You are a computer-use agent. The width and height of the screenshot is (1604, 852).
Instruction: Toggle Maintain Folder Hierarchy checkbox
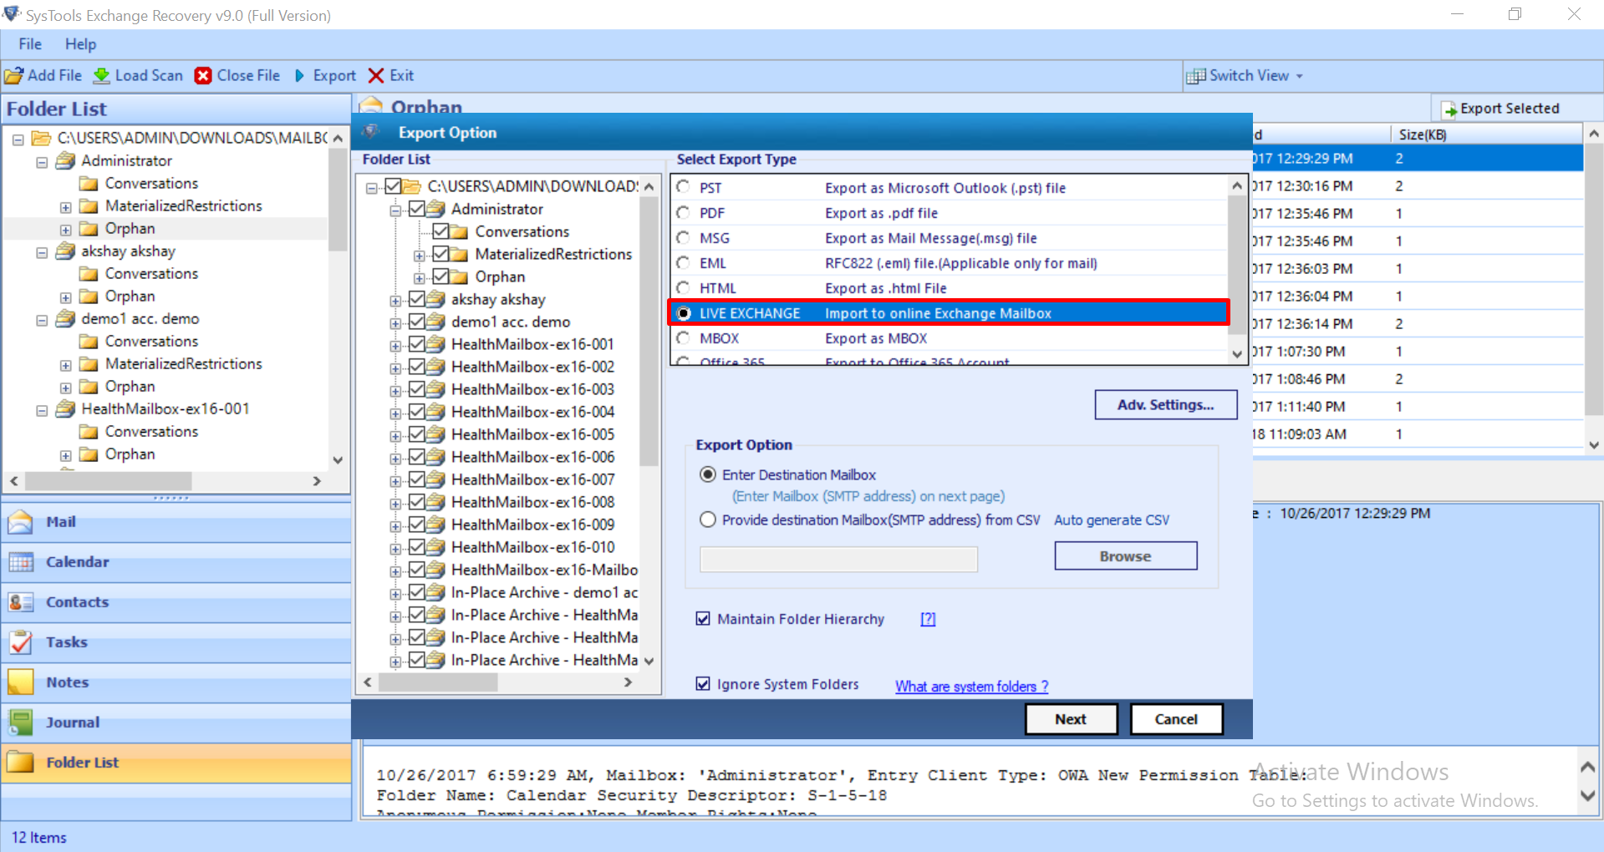(x=703, y=619)
